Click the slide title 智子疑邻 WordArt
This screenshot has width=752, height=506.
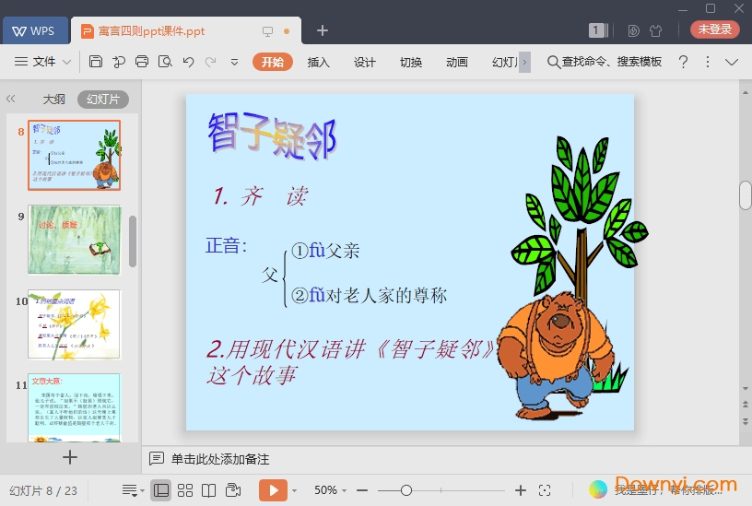(273, 135)
